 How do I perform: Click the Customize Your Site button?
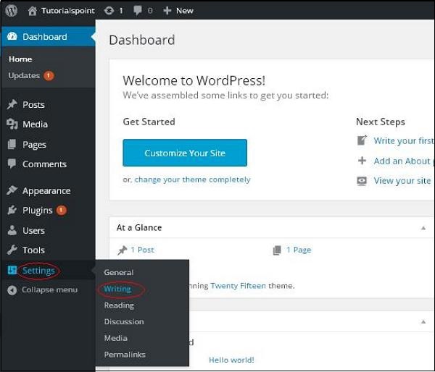tap(185, 153)
